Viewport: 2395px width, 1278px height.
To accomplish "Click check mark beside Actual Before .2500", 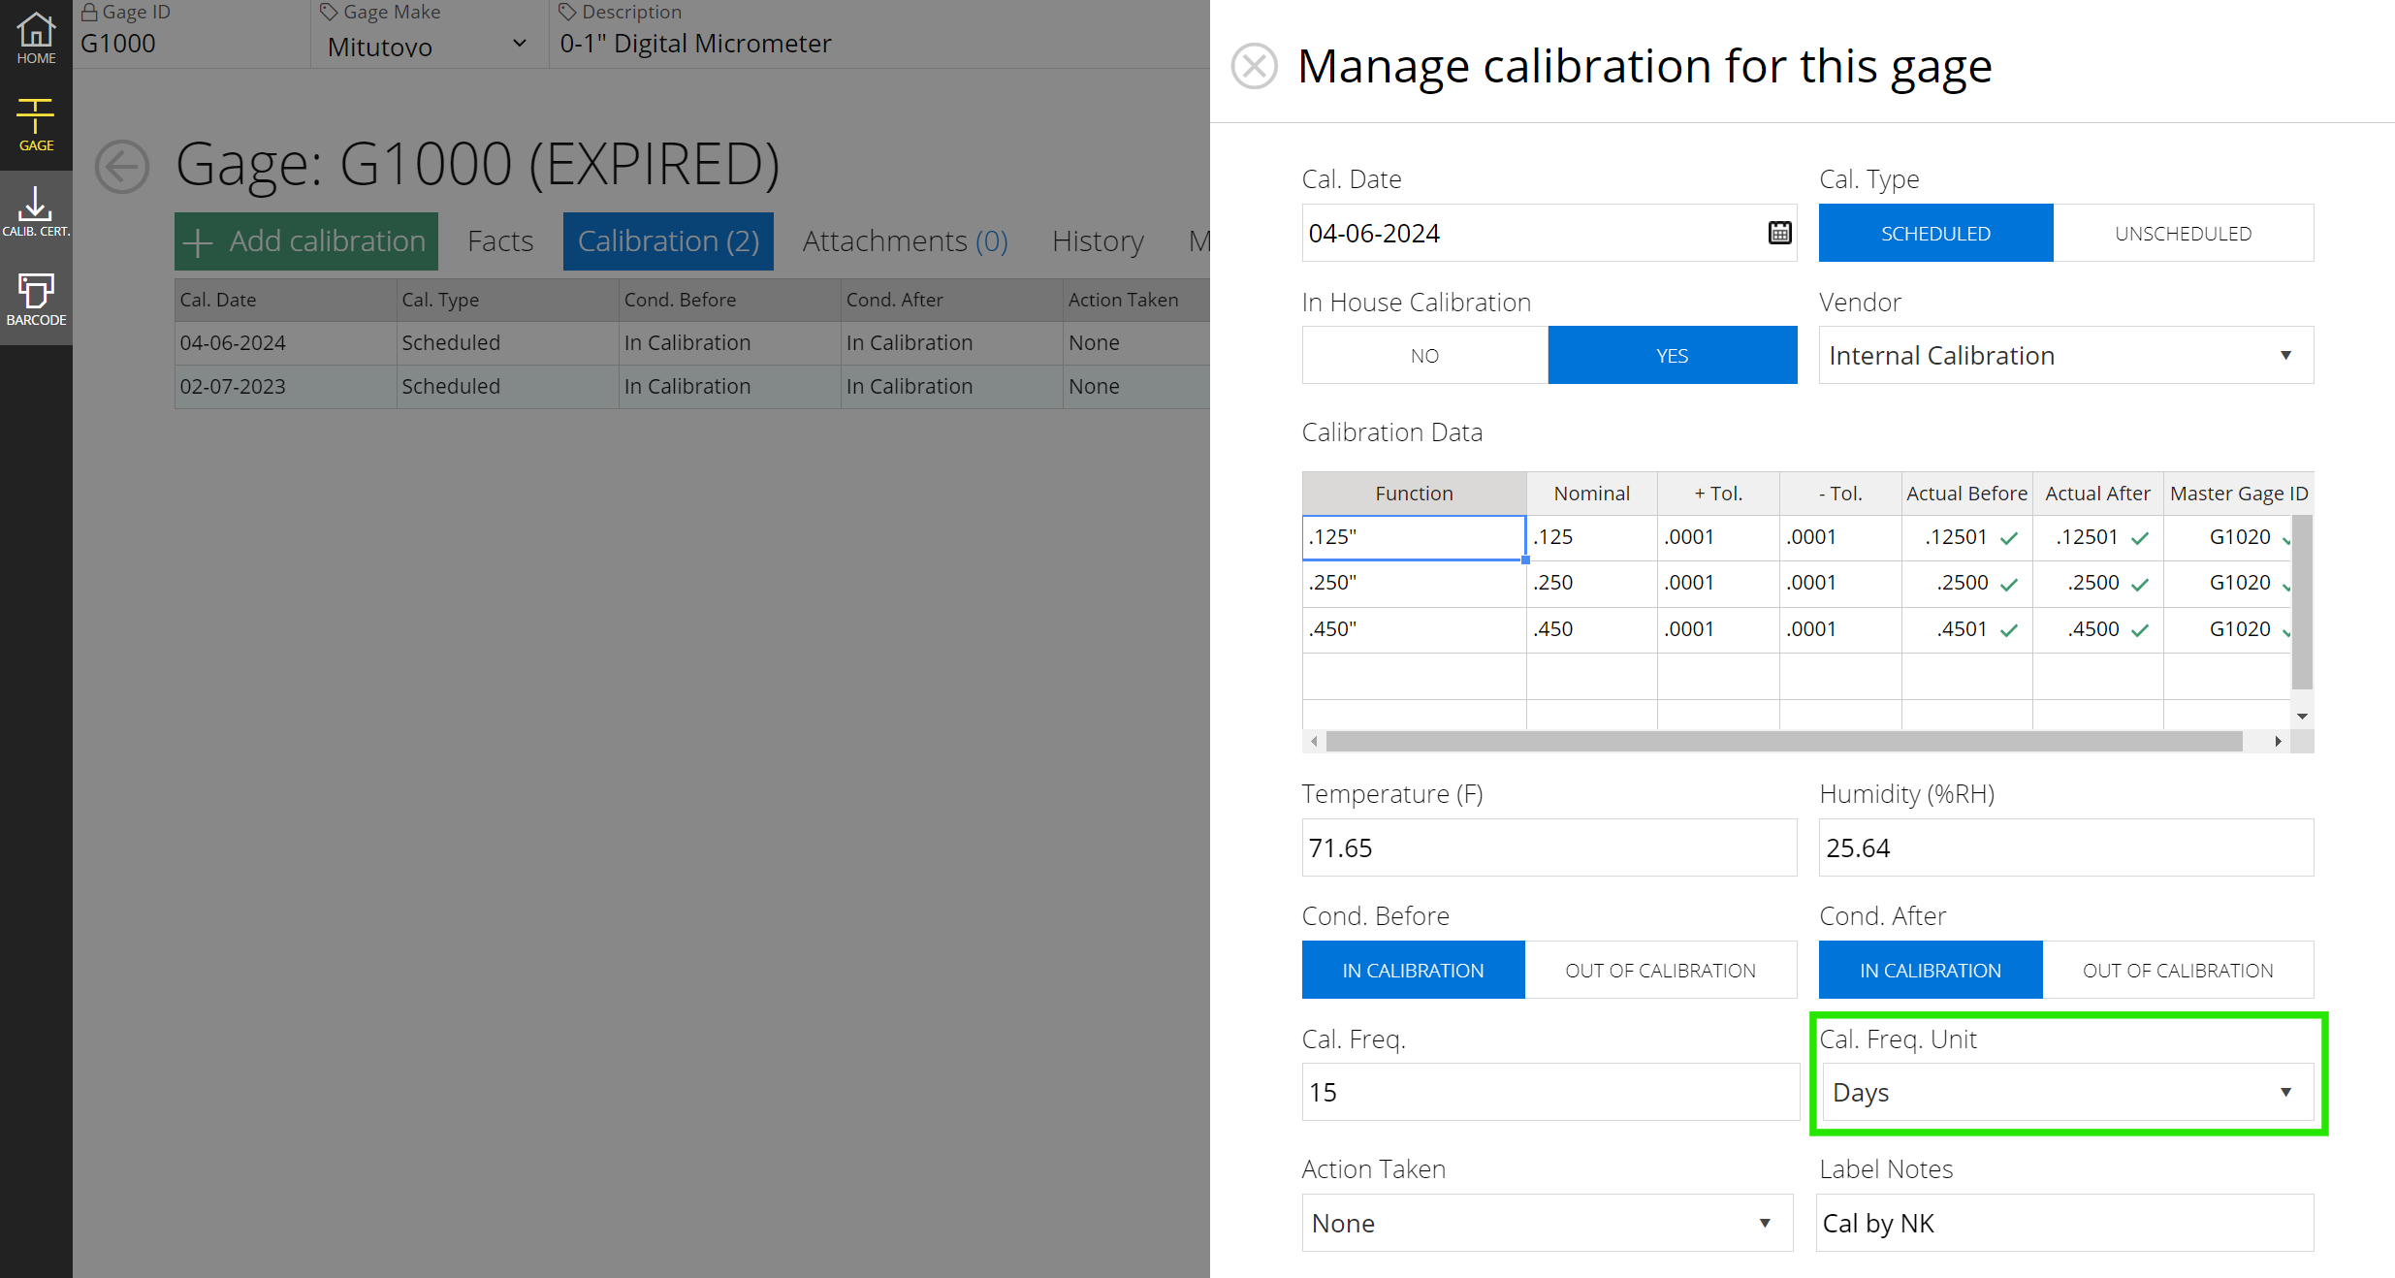I will click(2009, 584).
